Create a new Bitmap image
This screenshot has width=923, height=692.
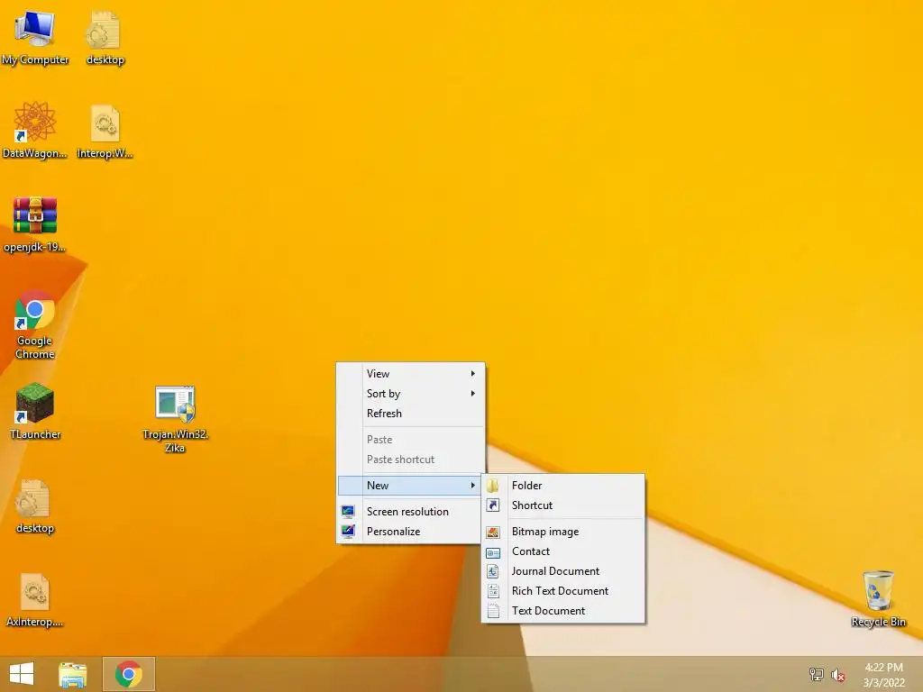coord(563,532)
